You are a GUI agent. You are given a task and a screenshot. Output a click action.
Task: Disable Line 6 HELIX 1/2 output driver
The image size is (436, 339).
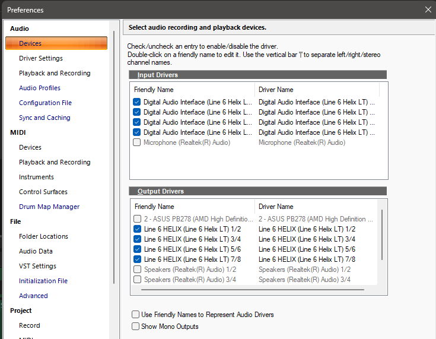tap(138, 229)
